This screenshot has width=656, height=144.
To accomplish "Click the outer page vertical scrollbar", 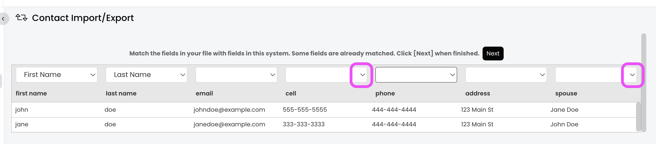I will pos(644,83).
